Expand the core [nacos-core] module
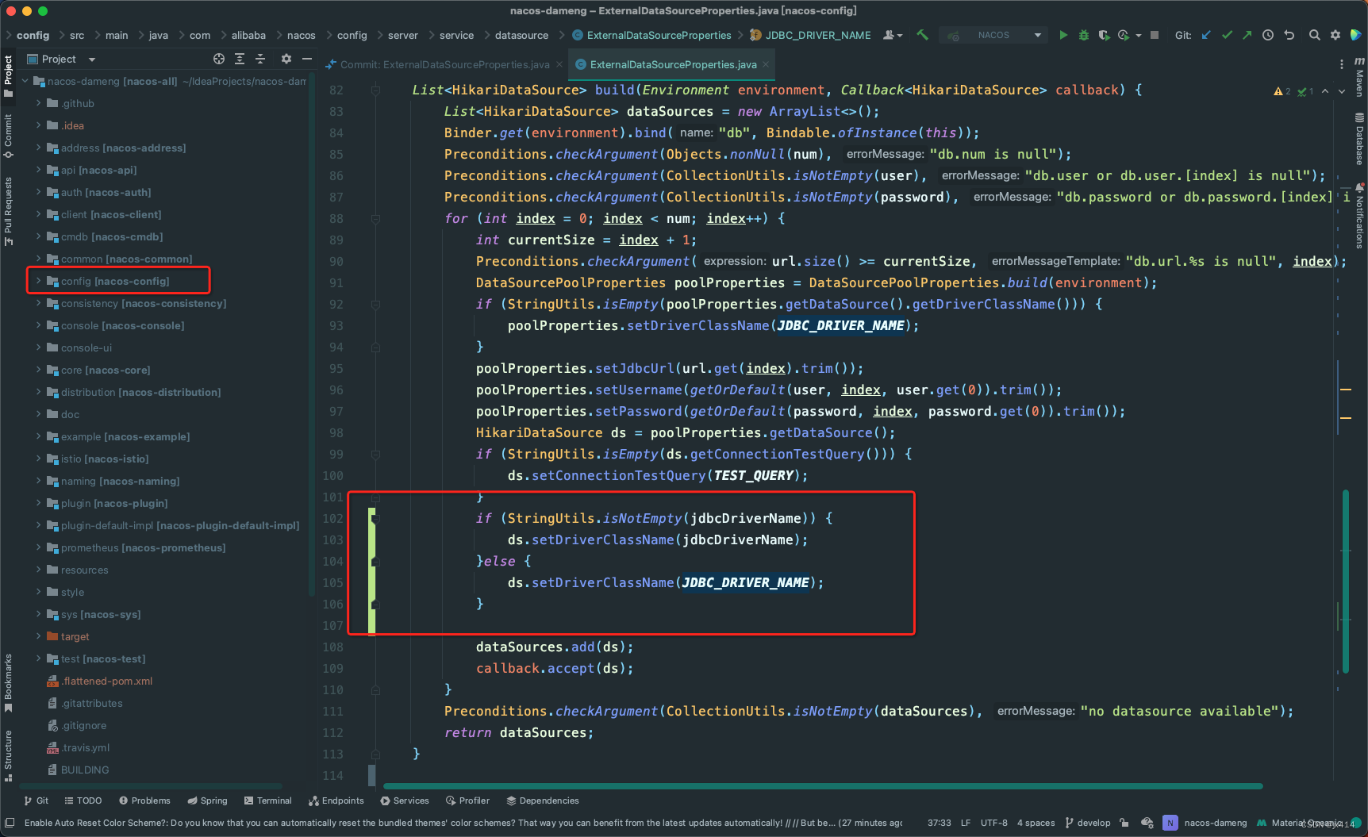The image size is (1368, 837). [38, 370]
